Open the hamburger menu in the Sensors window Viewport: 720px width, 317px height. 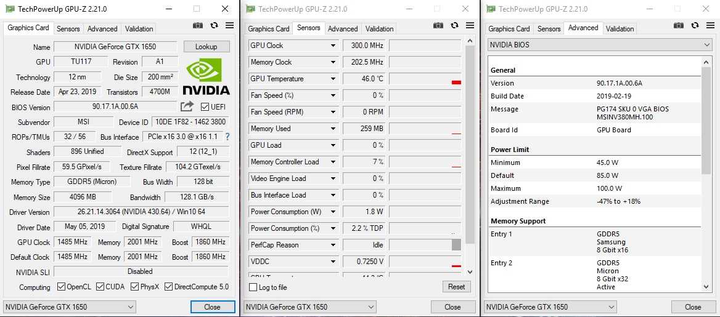coord(470,26)
